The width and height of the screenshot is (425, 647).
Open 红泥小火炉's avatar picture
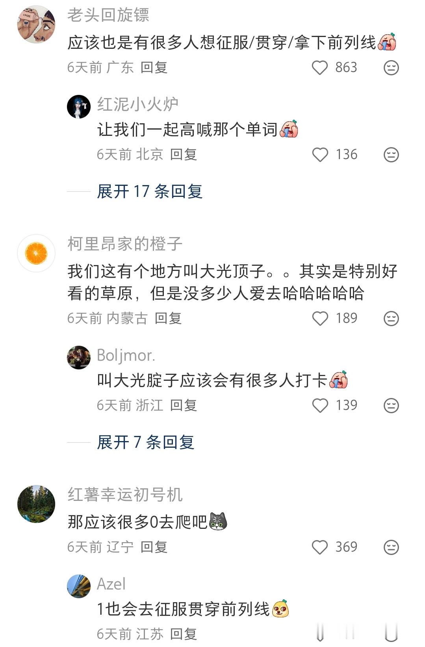(79, 107)
